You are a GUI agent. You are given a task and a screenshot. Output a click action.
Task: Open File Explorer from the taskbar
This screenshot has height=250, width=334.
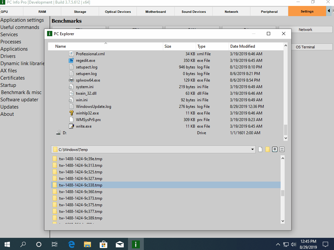click(87, 244)
